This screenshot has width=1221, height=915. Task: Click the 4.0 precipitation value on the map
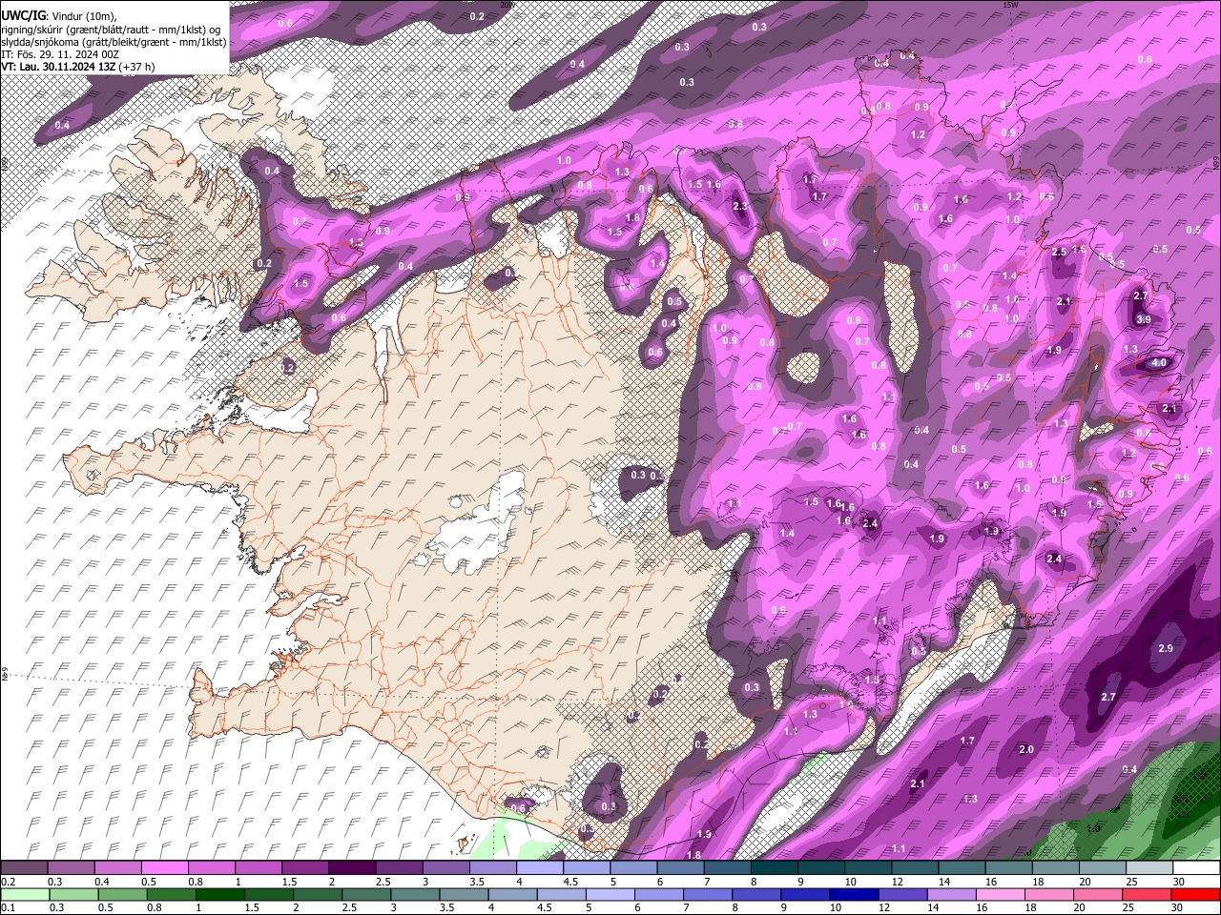[x=1159, y=363]
